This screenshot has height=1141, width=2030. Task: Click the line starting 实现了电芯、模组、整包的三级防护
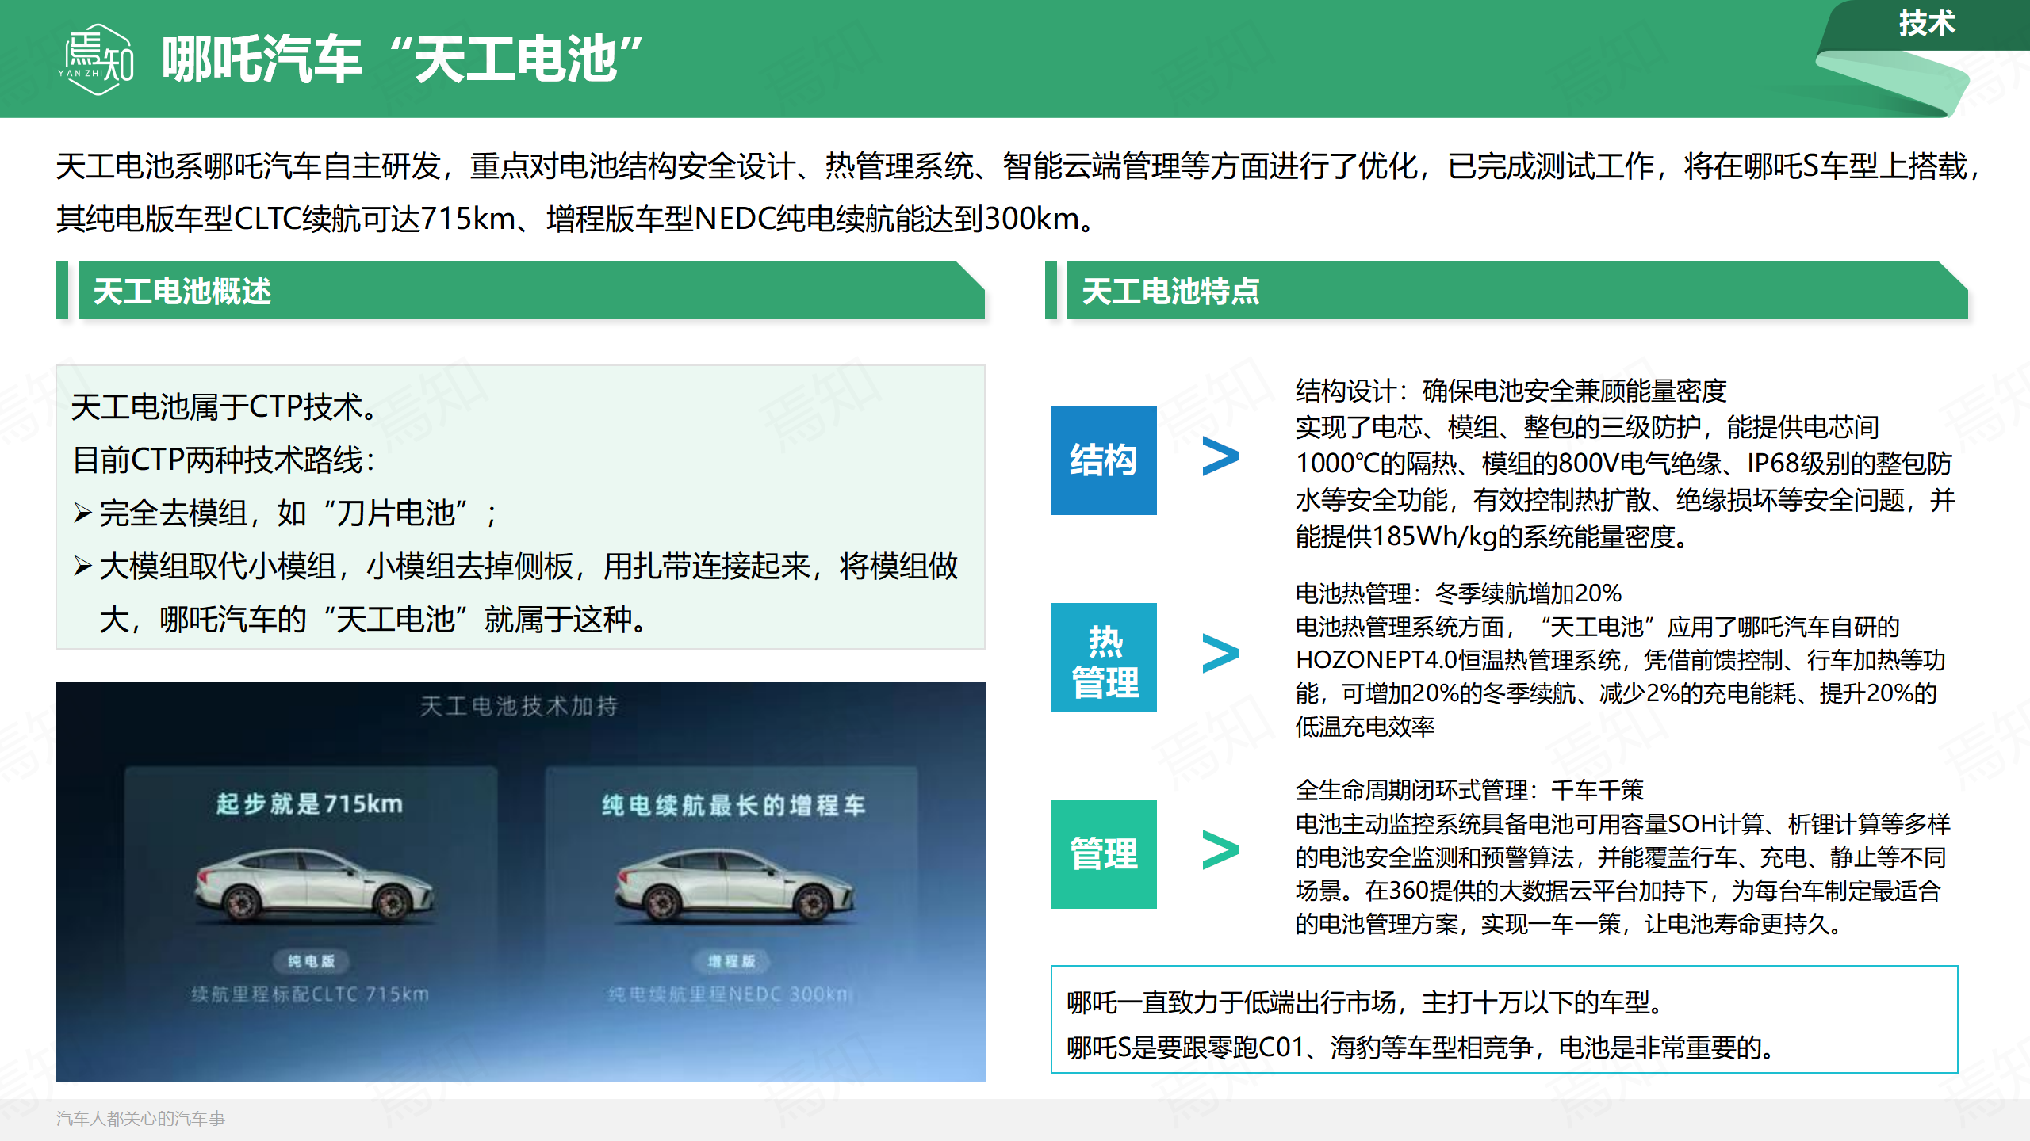point(1588,428)
